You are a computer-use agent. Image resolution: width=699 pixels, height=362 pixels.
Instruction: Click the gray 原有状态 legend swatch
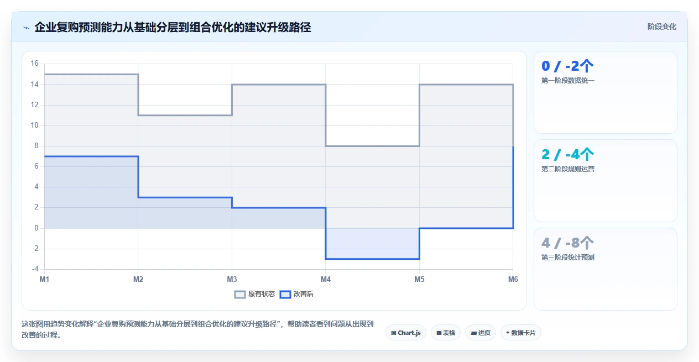[240, 294]
